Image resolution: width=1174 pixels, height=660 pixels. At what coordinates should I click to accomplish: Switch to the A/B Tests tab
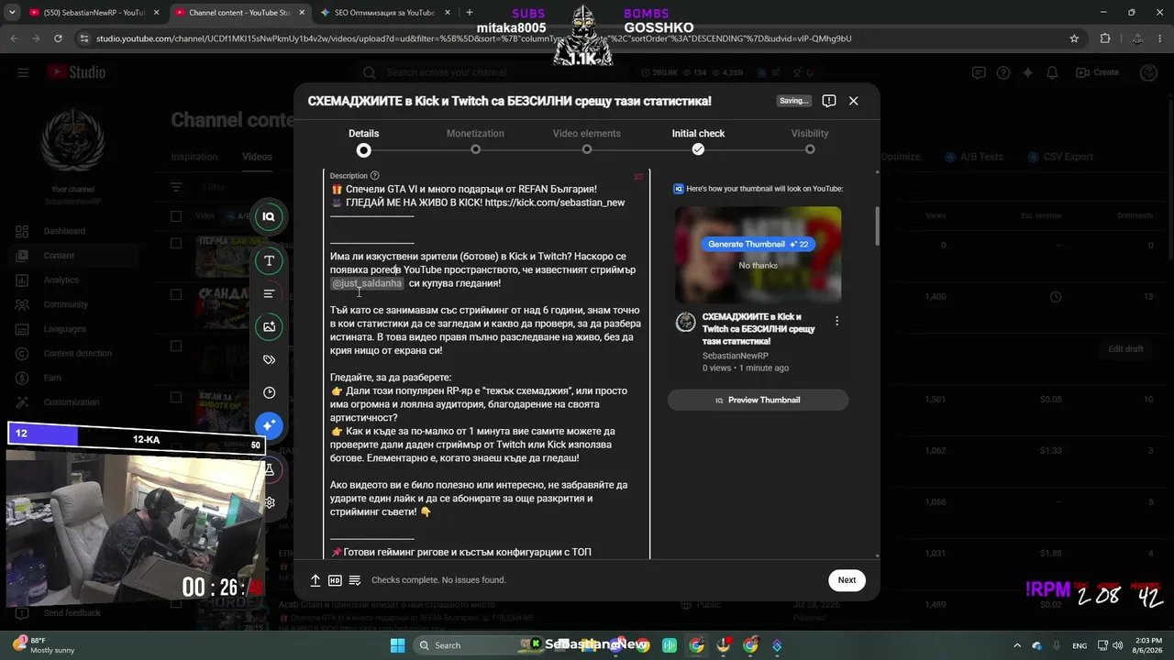(975, 157)
